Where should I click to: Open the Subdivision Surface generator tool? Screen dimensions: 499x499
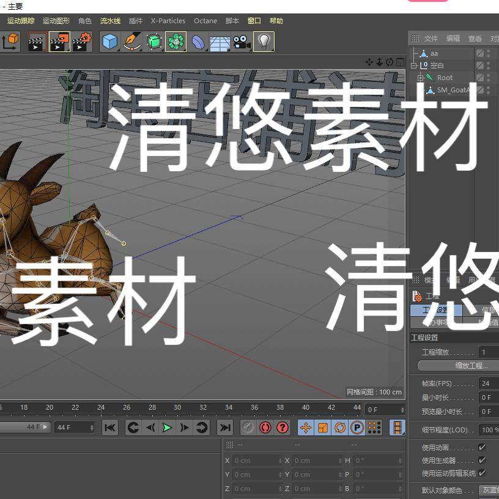[152, 42]
